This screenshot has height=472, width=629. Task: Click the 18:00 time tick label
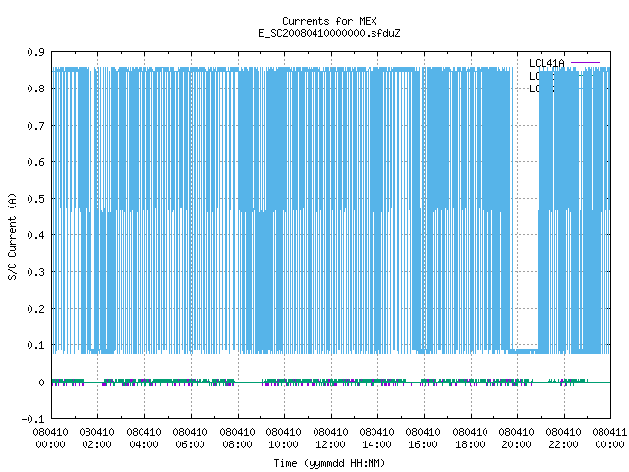click(x=470, y=444)
